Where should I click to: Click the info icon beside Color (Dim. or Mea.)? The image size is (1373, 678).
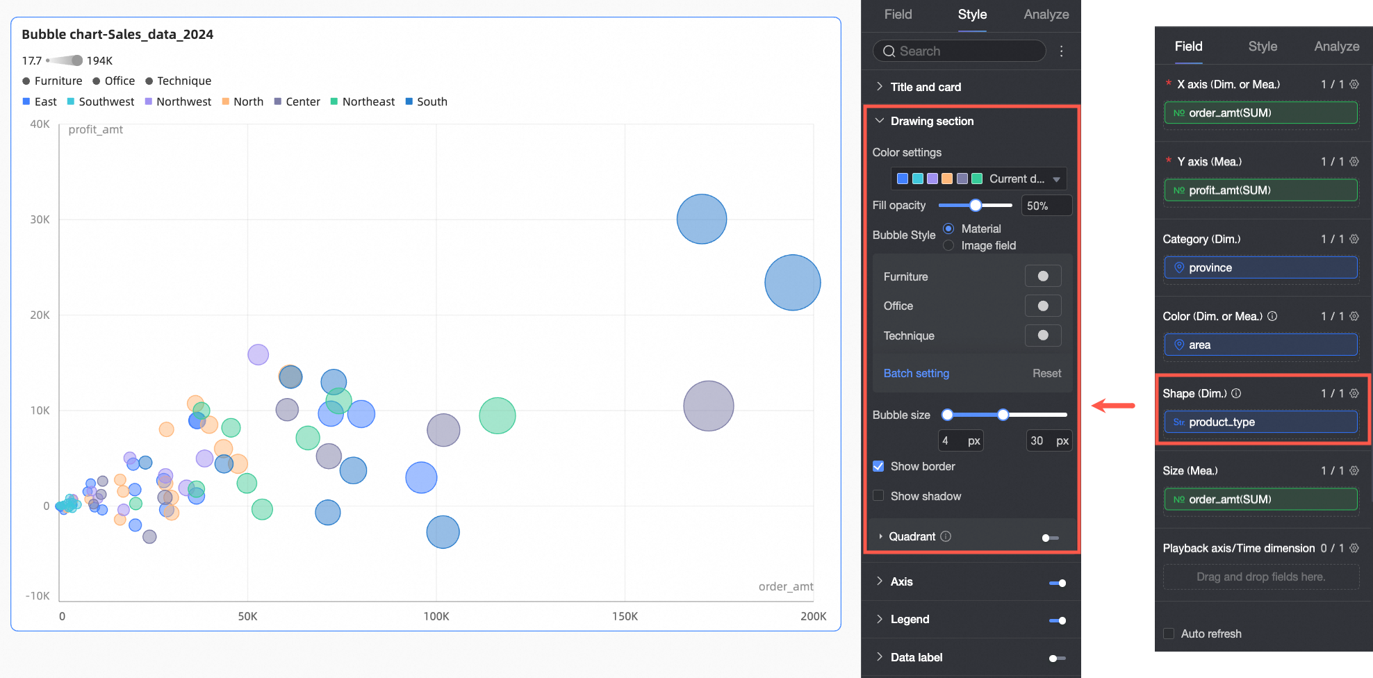click(x=1272, y=316)
